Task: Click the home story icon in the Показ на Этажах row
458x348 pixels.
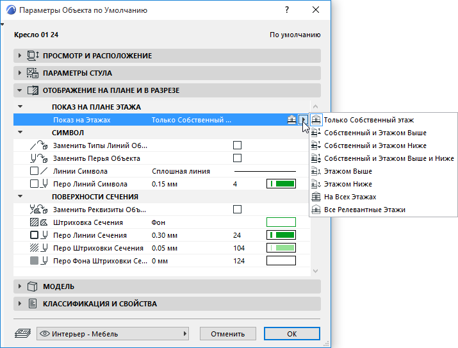Action: pyautogui.click(x=292, y=120)
